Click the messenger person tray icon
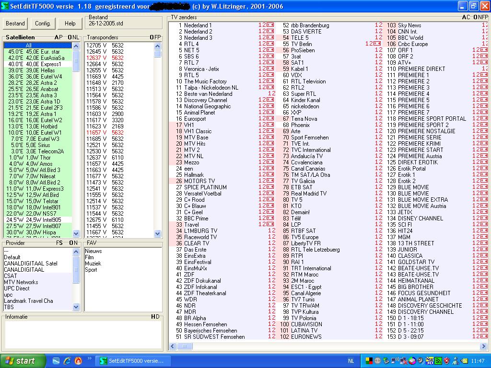The height and width of the screenshot is (368, 491). 456,361
